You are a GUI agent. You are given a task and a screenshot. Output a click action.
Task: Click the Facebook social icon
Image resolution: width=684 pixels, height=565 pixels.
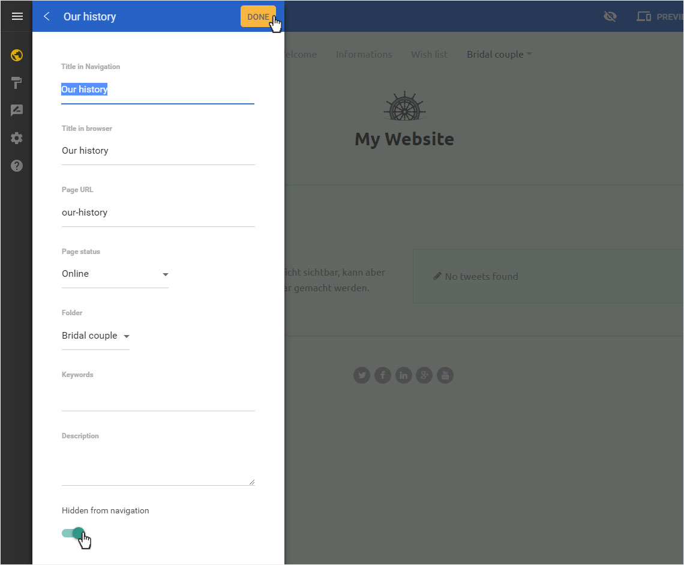point(383,375)
